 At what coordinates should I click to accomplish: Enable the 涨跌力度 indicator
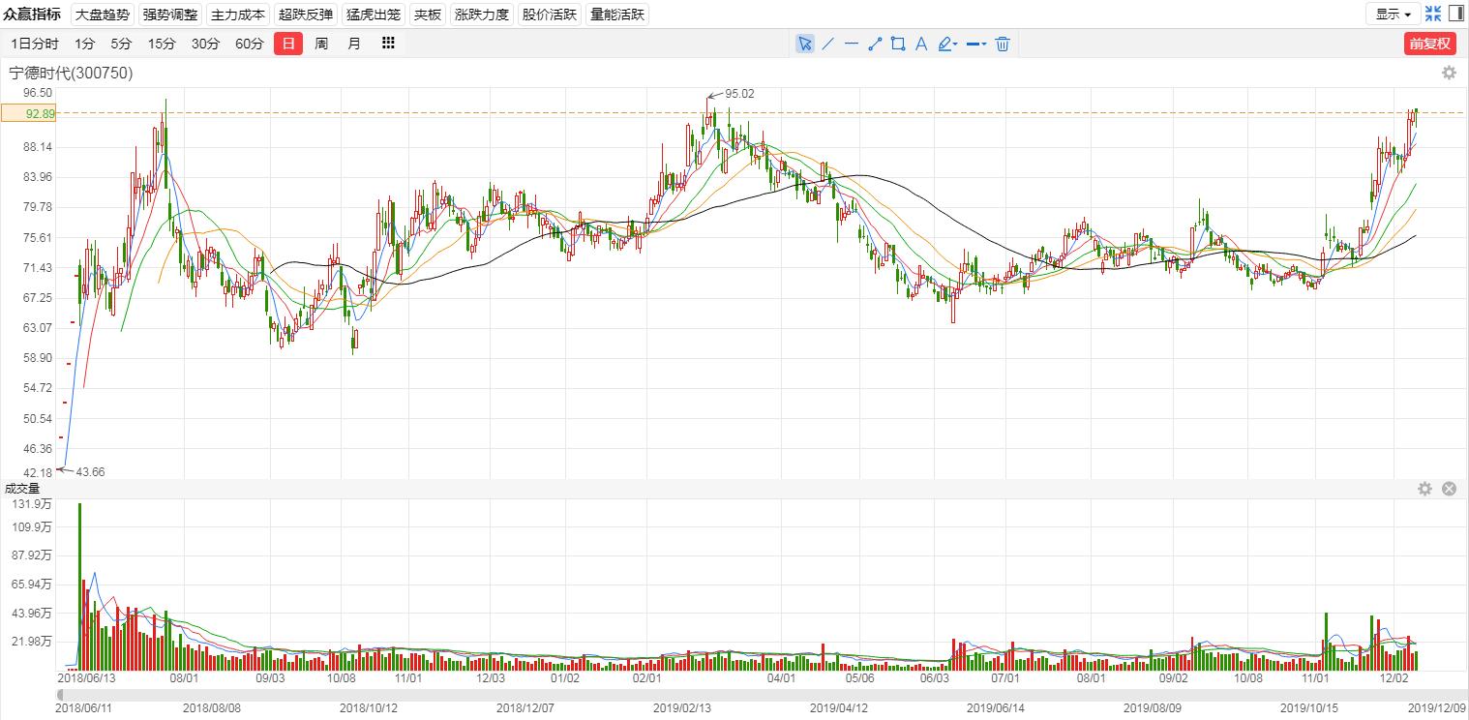(481, 15)
